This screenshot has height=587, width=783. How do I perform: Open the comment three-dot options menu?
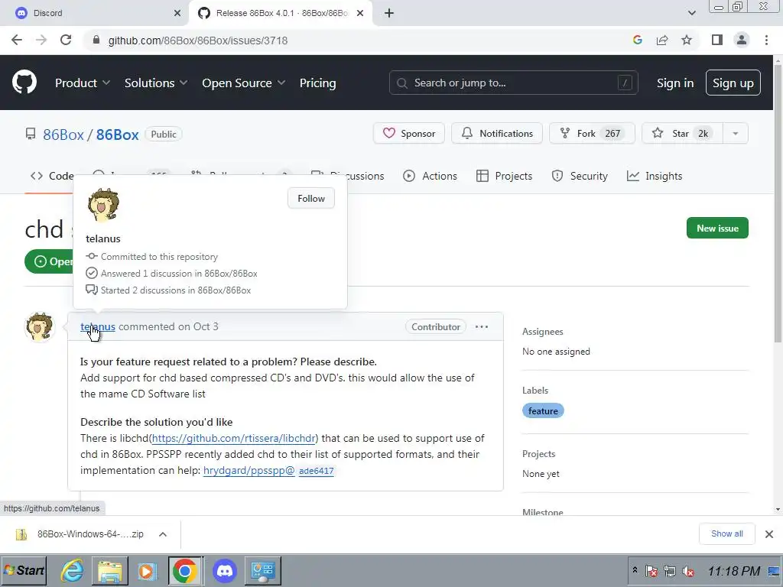[x=482, y=326]
